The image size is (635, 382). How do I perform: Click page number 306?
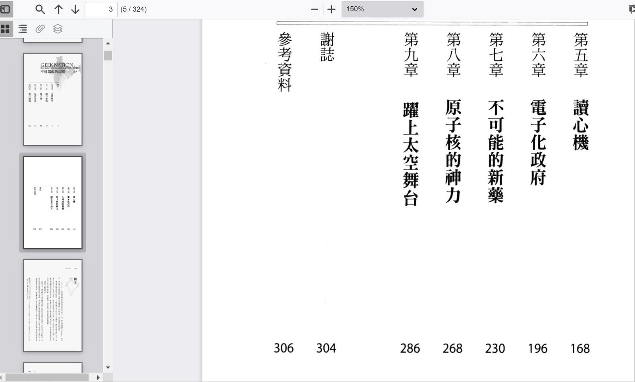click(x=284, y=348)
